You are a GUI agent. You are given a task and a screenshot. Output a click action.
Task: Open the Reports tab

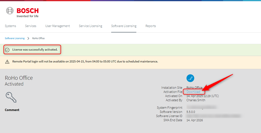click(x=151, y=26)
